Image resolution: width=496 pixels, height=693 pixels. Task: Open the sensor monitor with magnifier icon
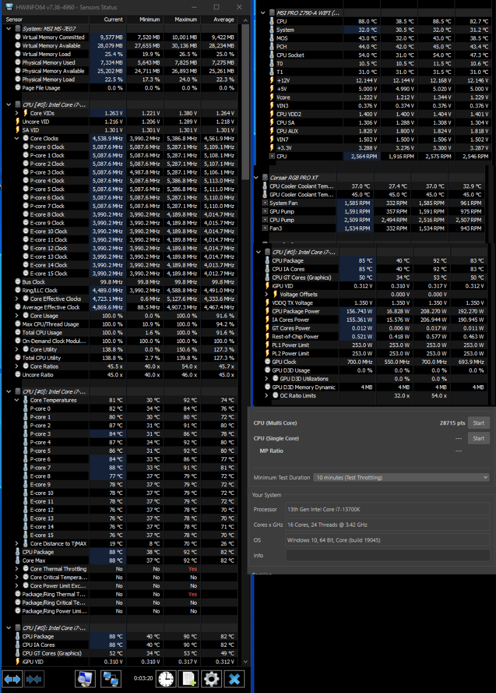(85, 678)
